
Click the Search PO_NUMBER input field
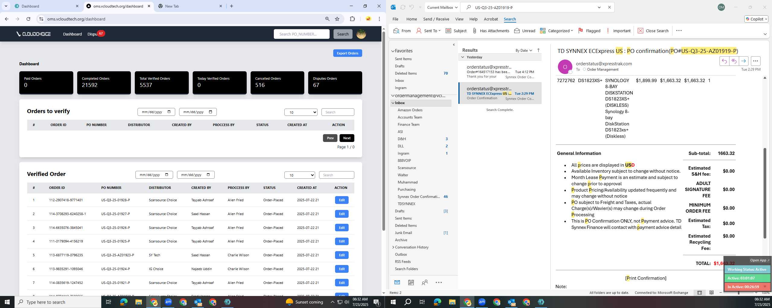[302, 34]
